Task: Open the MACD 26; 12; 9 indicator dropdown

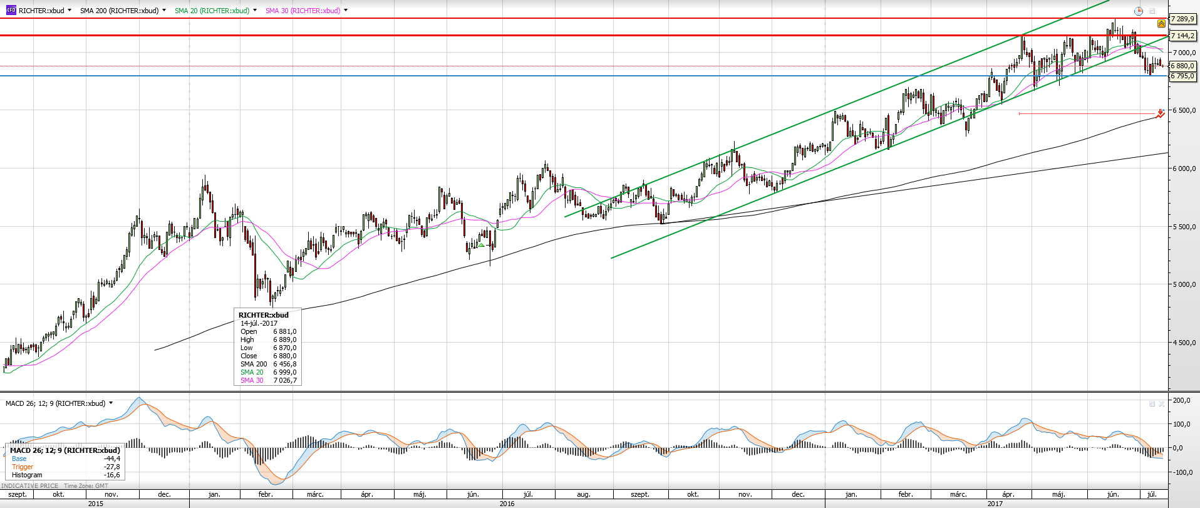Action: point(111,403)
